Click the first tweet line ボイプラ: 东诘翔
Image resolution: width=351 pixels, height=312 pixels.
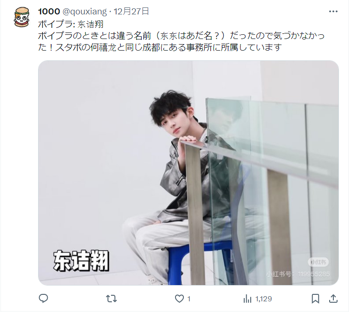(x=71, y=24)
